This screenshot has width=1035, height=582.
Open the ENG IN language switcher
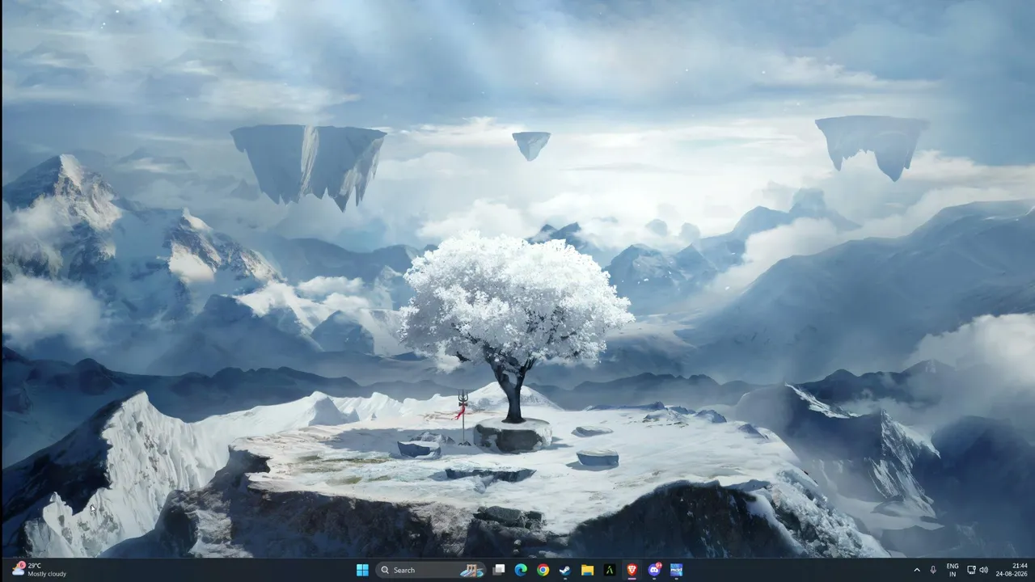tap(953, 570)
